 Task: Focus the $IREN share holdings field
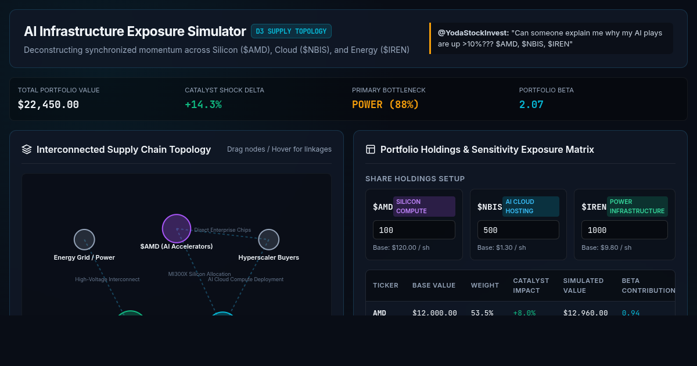tap(624, 230)
